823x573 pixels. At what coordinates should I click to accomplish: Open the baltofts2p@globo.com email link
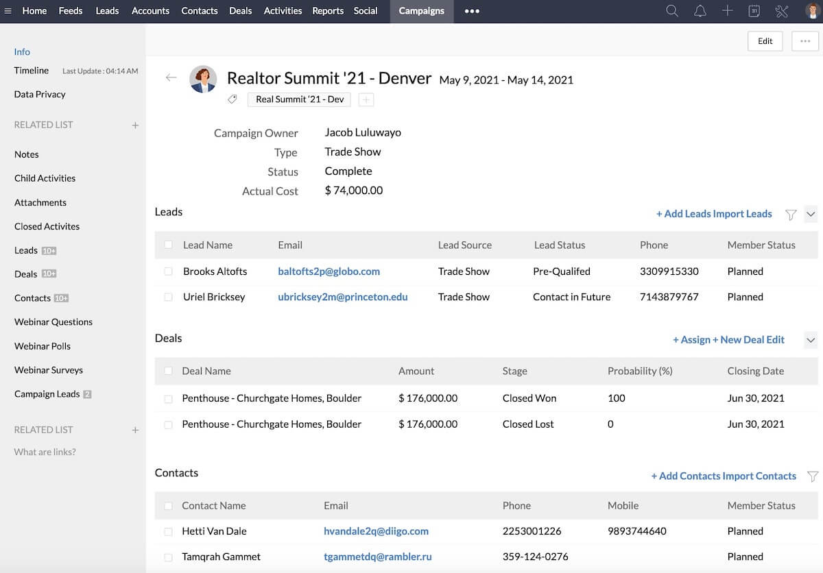pos(329,271)
